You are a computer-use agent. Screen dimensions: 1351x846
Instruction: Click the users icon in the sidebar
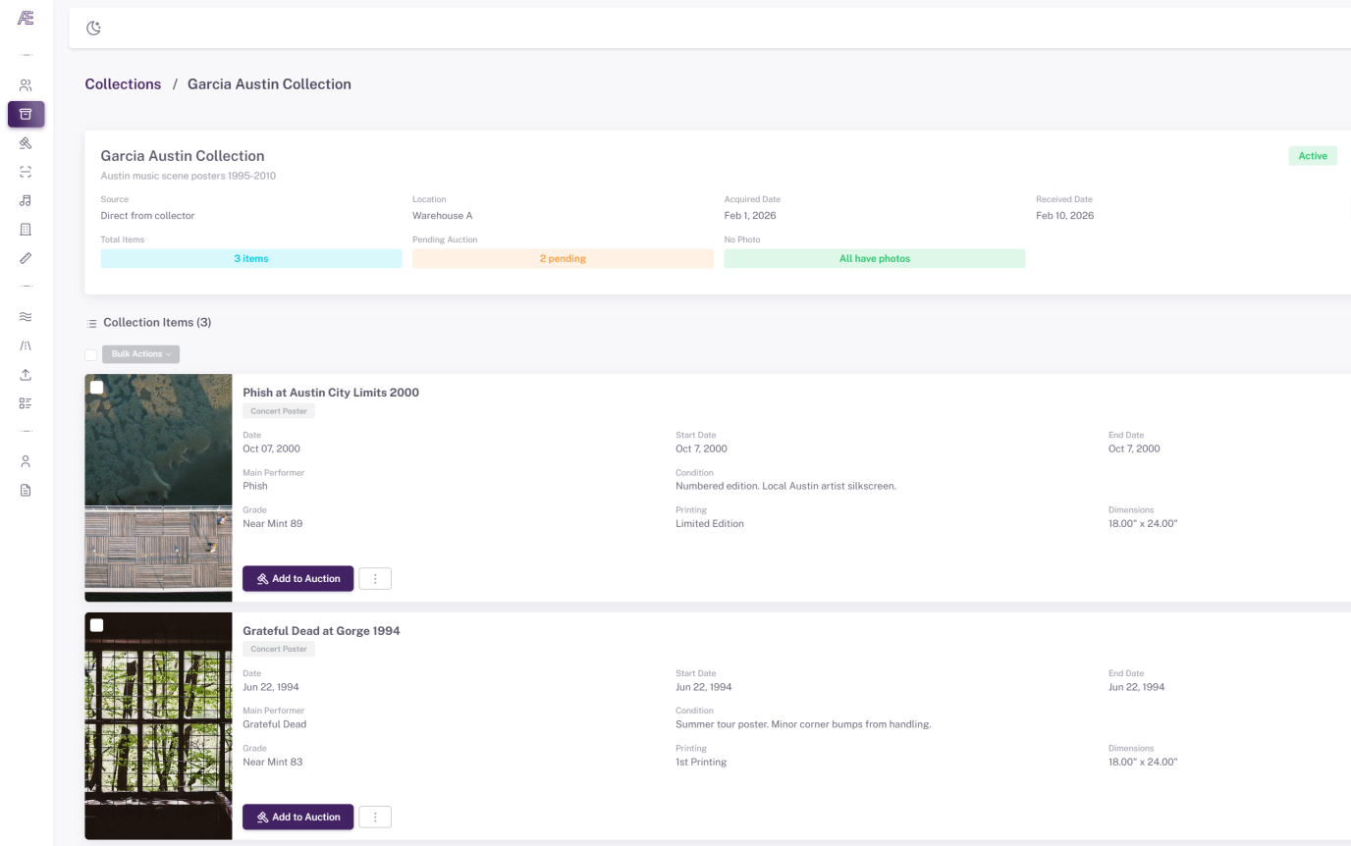click(26, 84)
